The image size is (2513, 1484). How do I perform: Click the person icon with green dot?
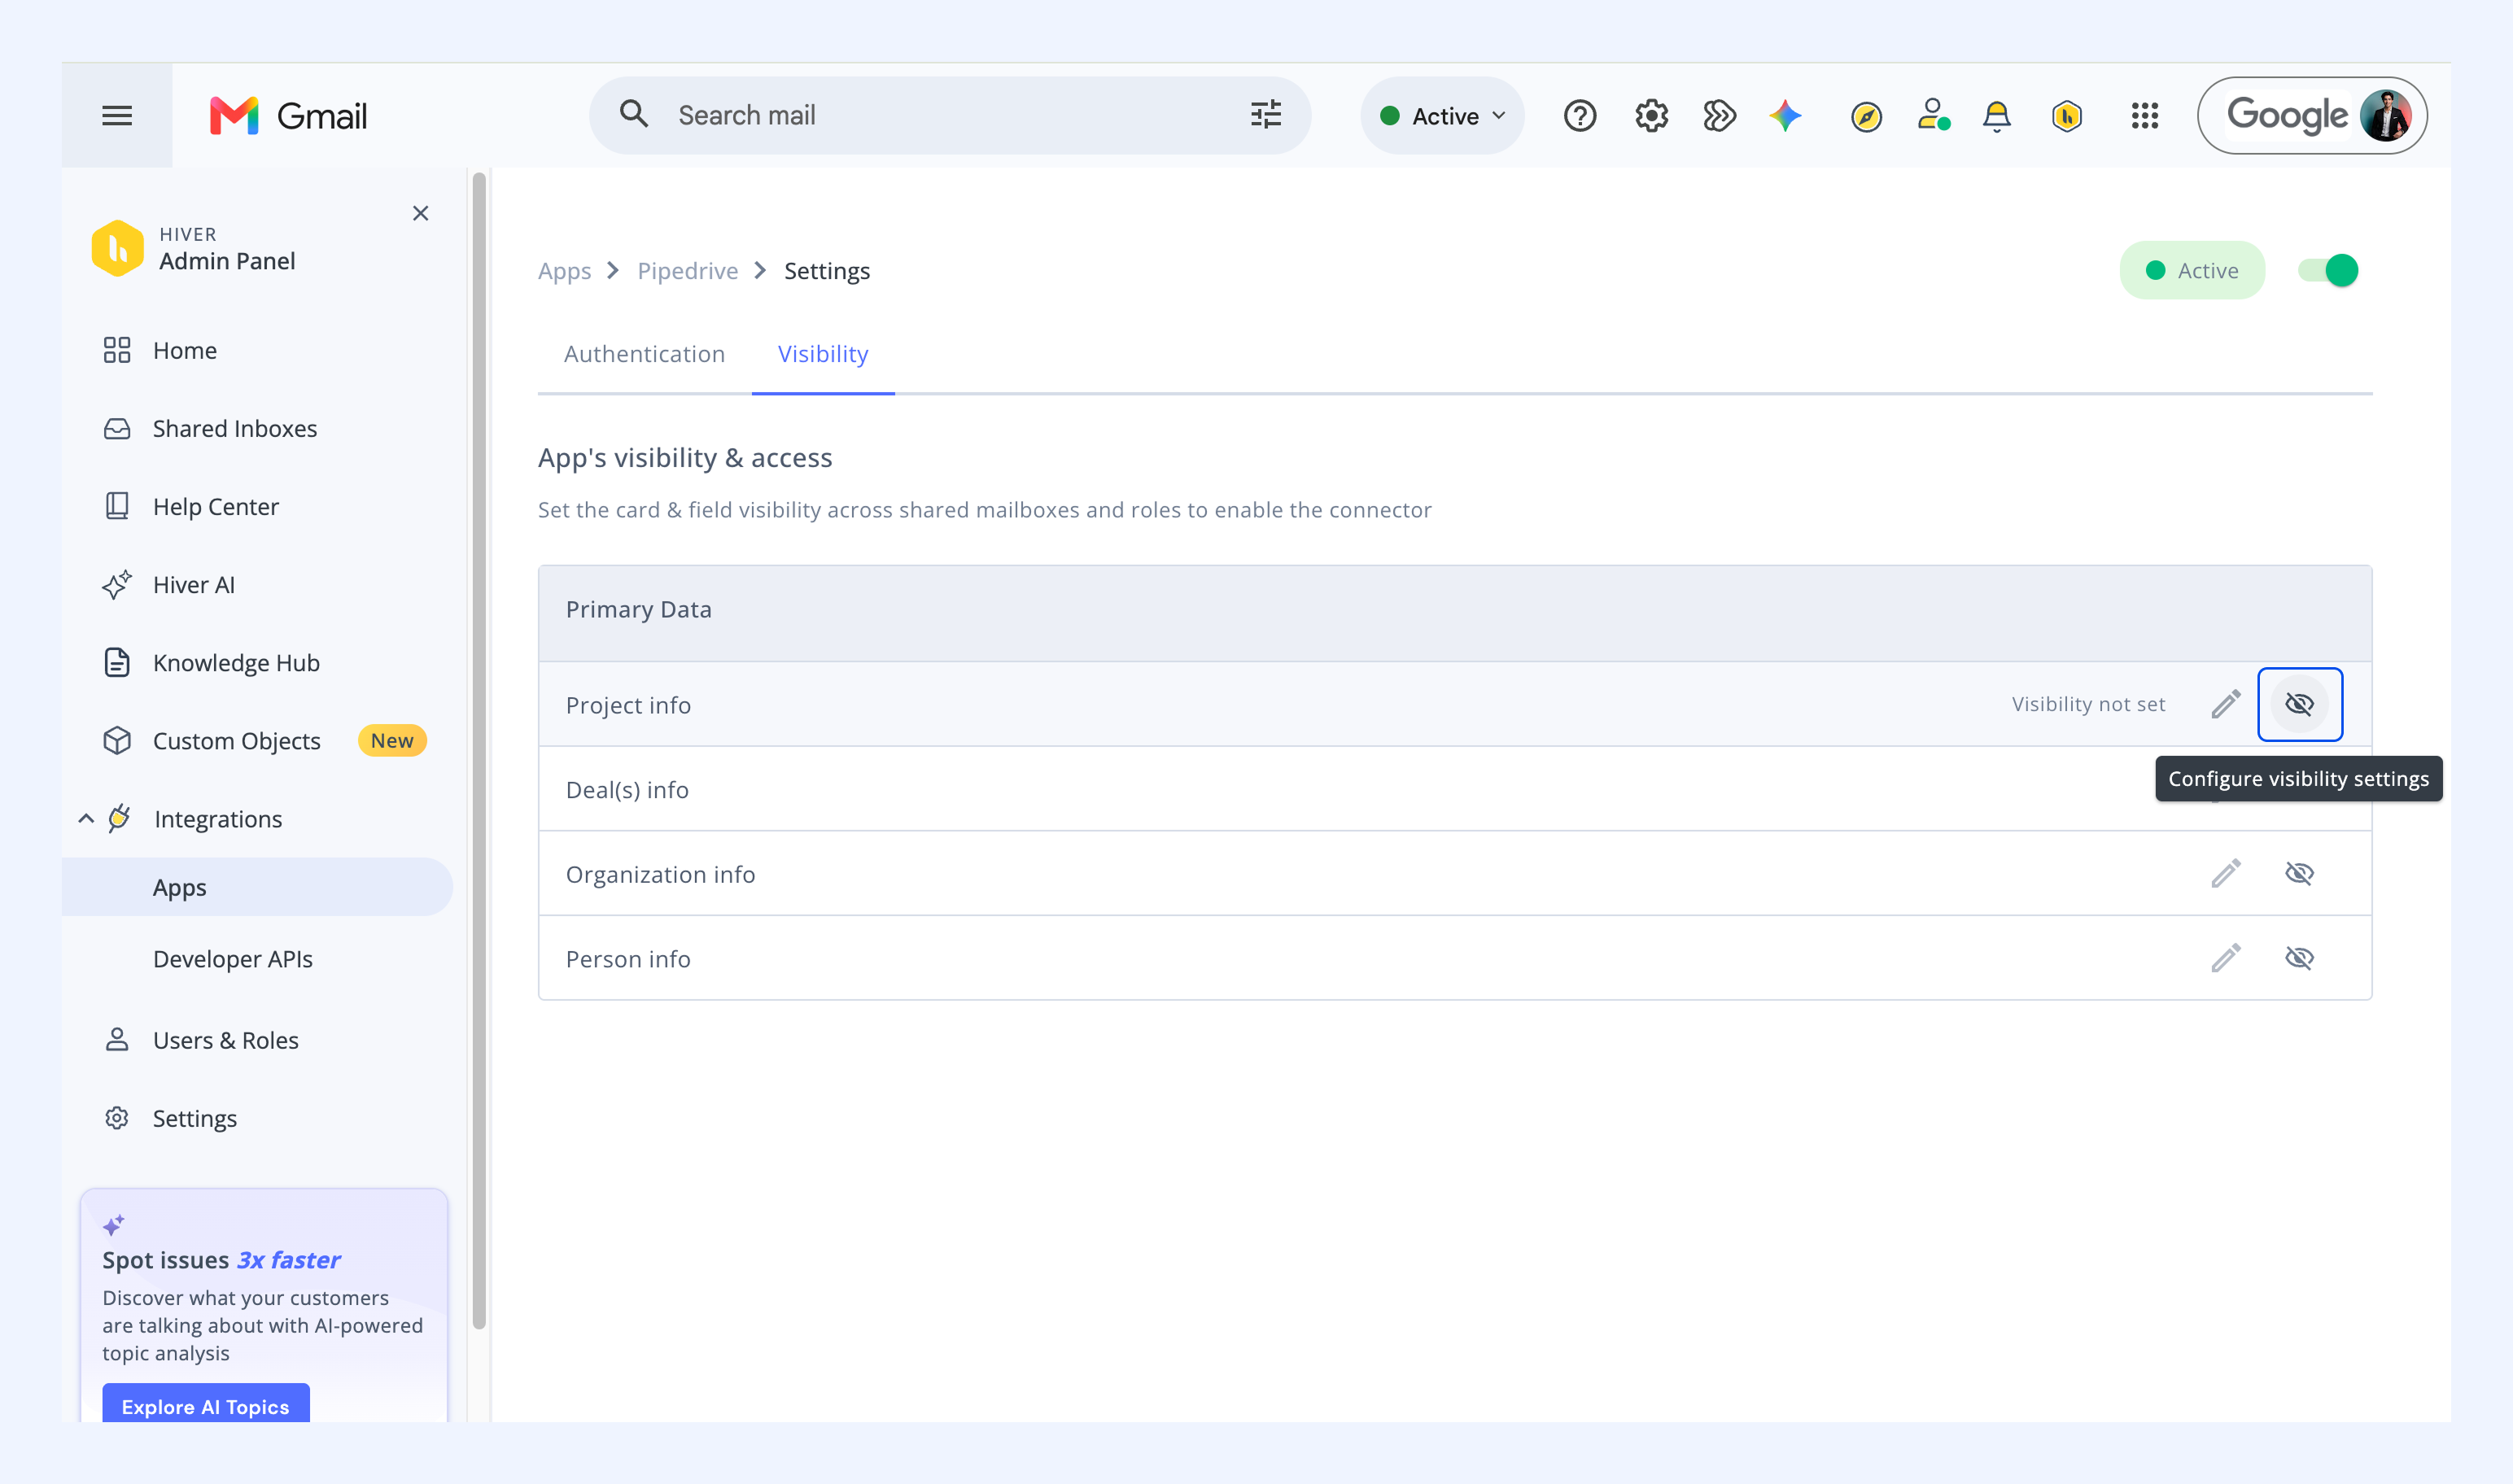point(1933,115)
